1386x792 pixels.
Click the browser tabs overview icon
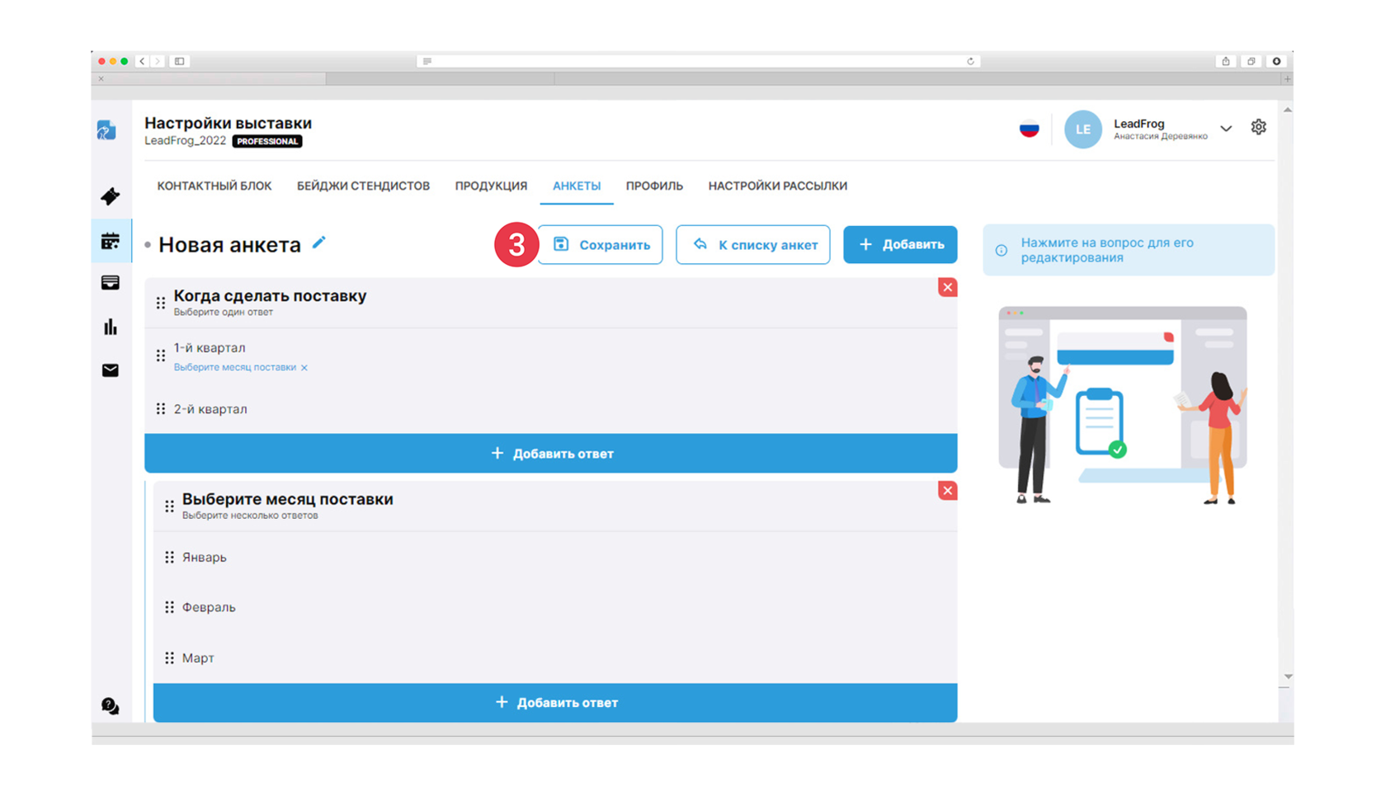point(1252,61)
